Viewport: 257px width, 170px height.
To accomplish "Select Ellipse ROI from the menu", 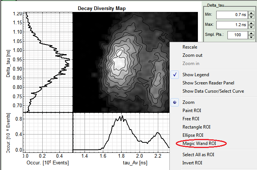I will (193, 135).
